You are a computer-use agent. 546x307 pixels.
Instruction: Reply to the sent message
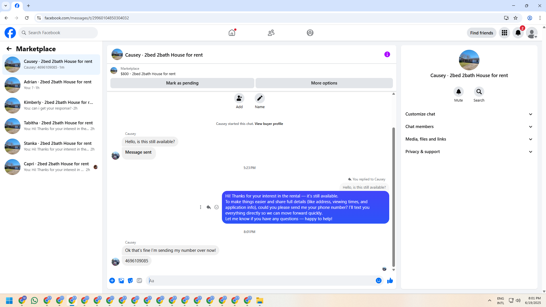click(x=209, y=207)
